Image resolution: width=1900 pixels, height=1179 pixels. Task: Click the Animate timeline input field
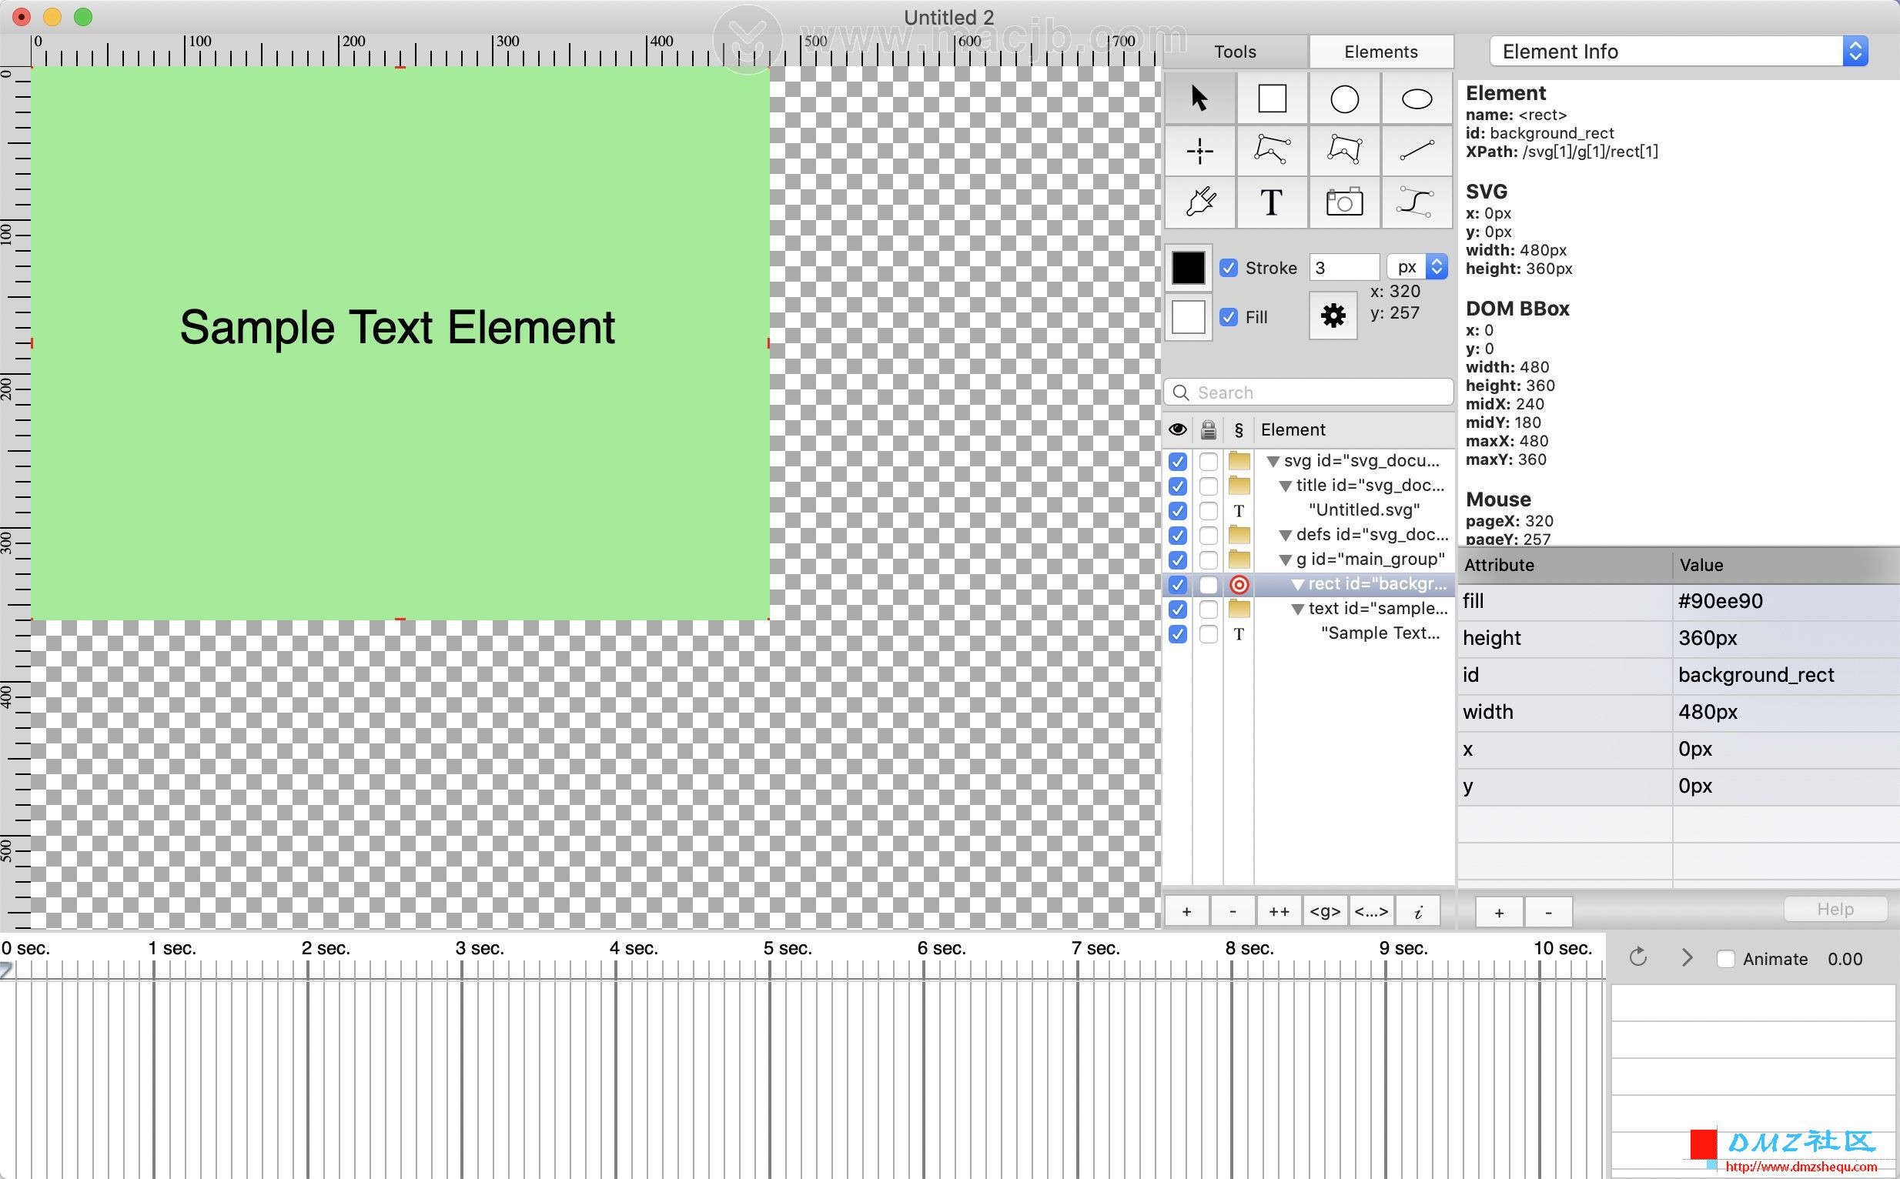click(x=1851, y=957)
